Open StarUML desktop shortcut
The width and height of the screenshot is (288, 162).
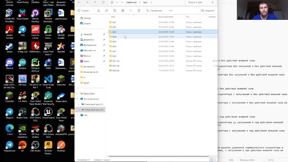[61, 47]
